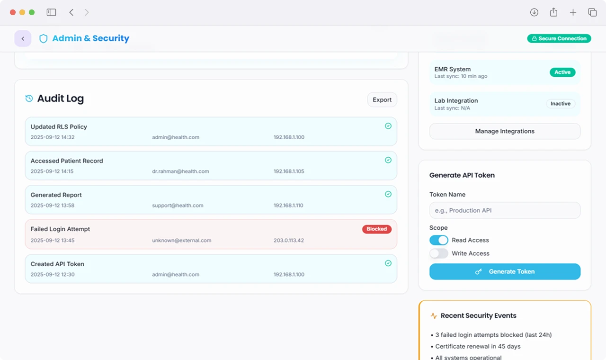Show the tab overview icon
The height and width of the screenshot is (360, 606).
pos(592,12)
